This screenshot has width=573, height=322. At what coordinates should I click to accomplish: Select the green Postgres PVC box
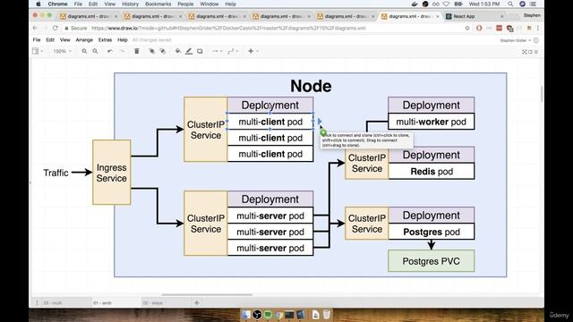coord(432,261)
